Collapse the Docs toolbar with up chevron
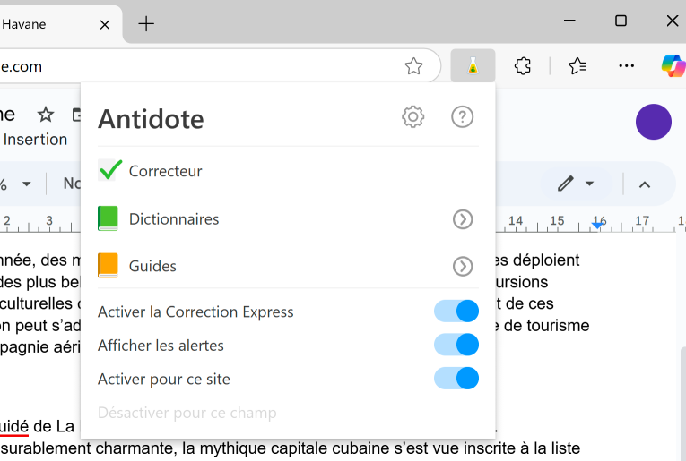Image resolution: width=686 pixels, height=461 pixels. (644, 184)
